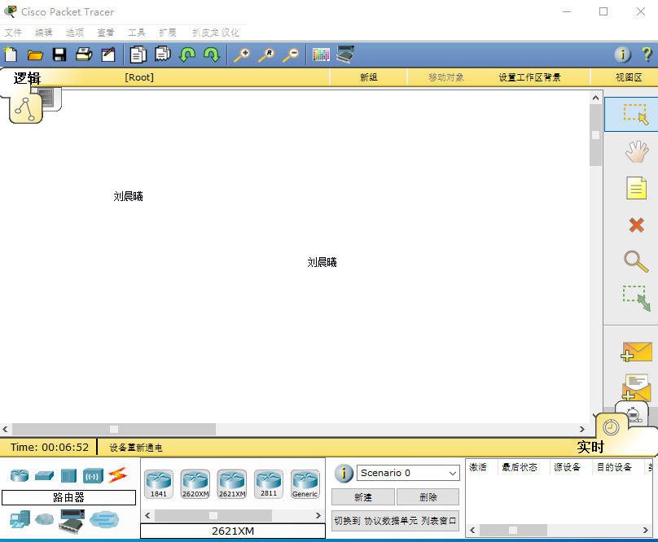
Task: Pick the 2621XM router
Action: point(231,484)
